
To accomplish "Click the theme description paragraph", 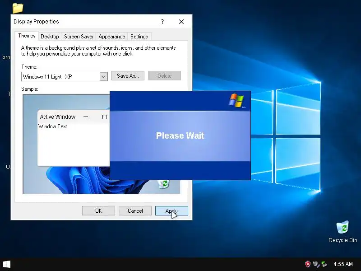I will [98, 51].
